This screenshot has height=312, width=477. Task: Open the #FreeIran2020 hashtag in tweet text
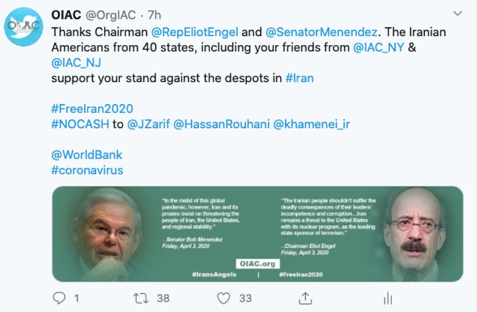92,109
